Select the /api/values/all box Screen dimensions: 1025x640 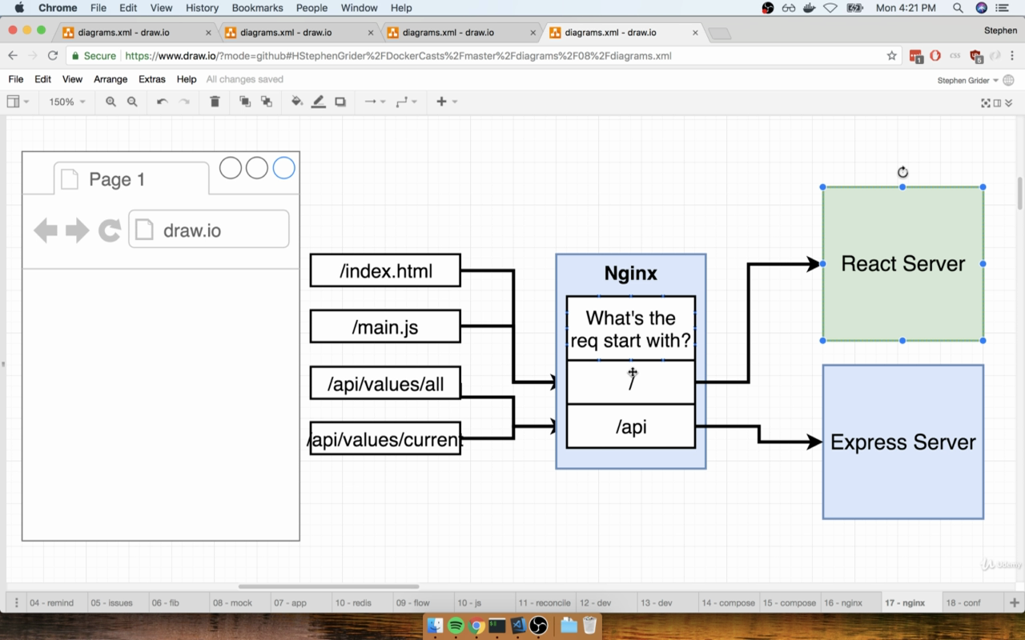point(385,384)
